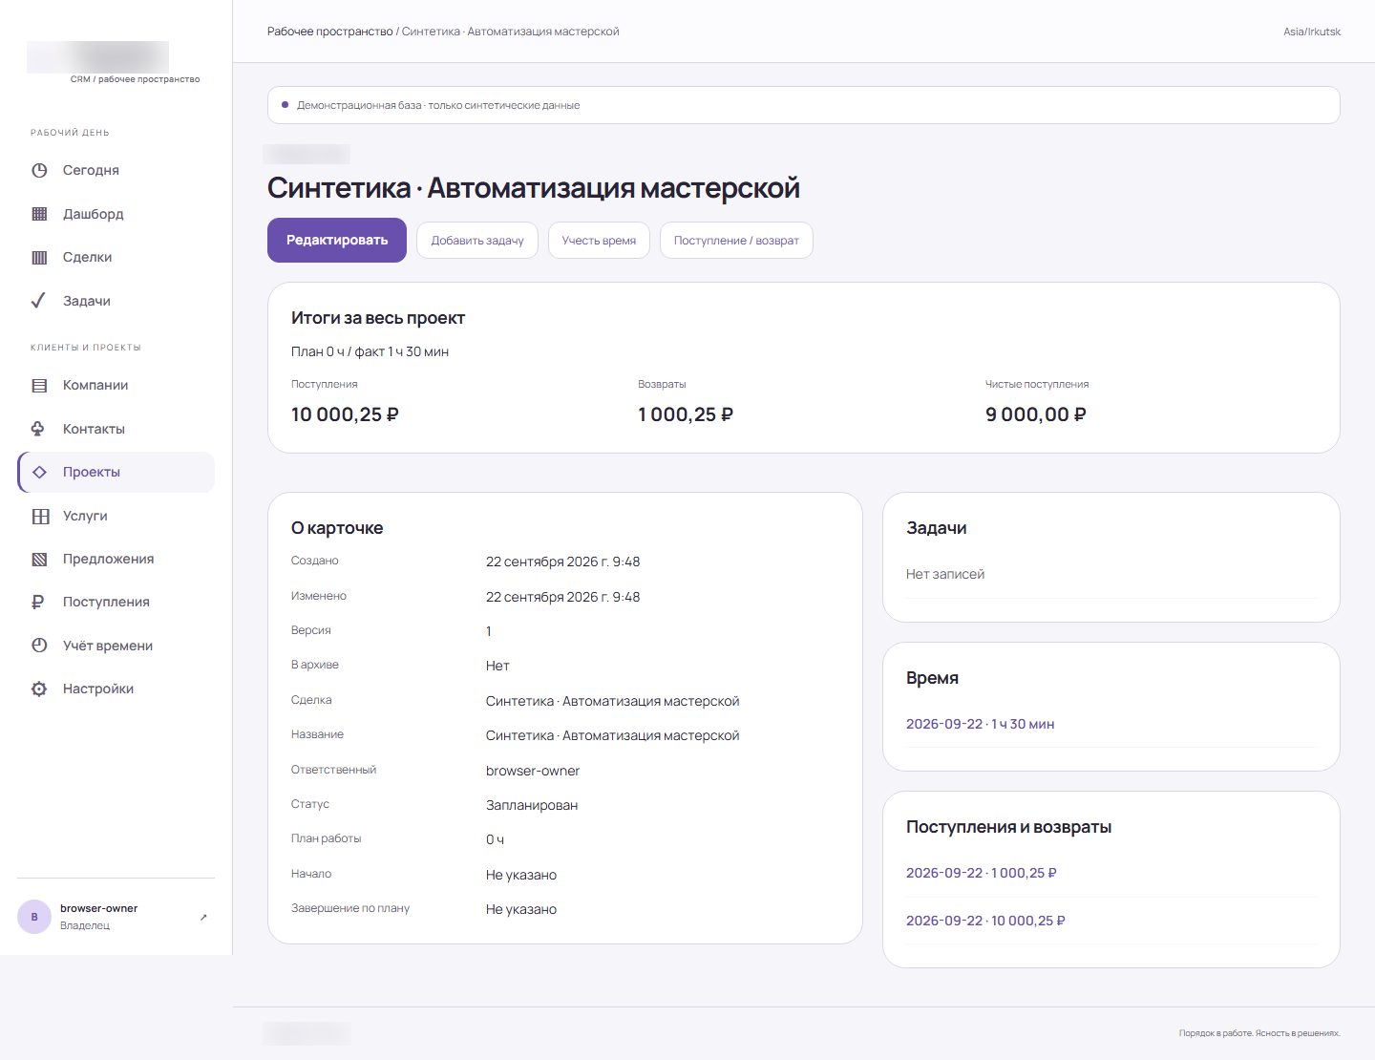
Task: Click the status value Запланирован
Action: point(532,805)
